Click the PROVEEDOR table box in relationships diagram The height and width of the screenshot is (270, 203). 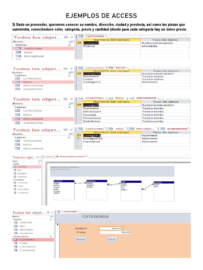pyautogui.click(x=64, y=189)
